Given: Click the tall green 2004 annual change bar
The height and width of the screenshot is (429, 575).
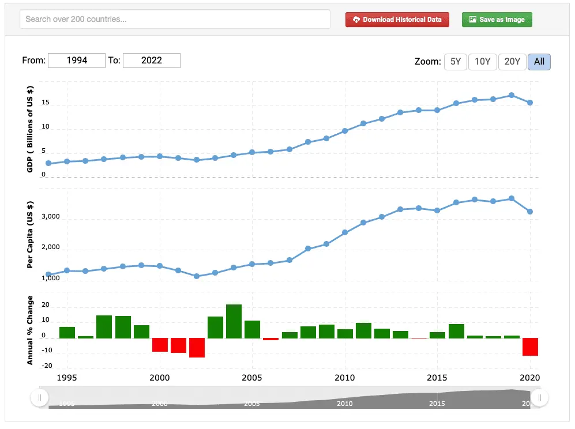Looking at the screenshot, I should (x=234, y=321).
